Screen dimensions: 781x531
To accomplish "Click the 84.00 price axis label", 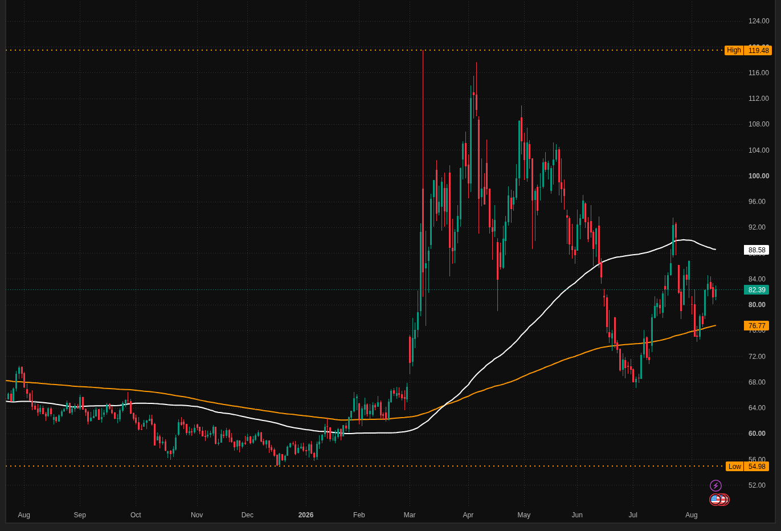I will pos(757,279).
